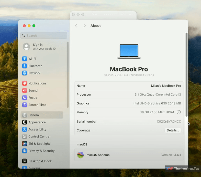Click the About title

click(95, 26)
